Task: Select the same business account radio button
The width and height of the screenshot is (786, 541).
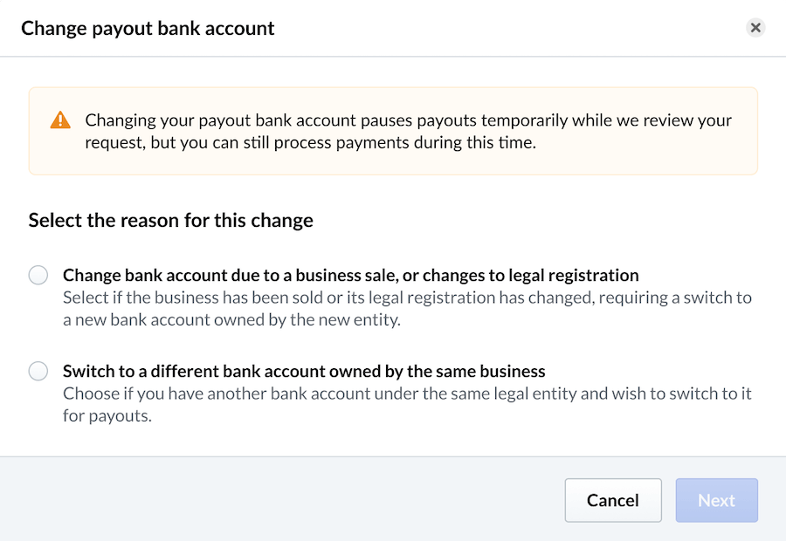Action: click(38, 372)
